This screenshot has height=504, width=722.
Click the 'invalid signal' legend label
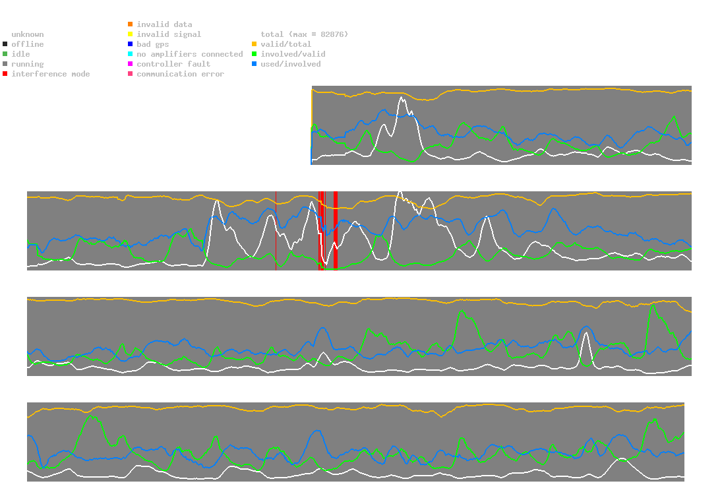pyautogui.click(x=169, y=34)
